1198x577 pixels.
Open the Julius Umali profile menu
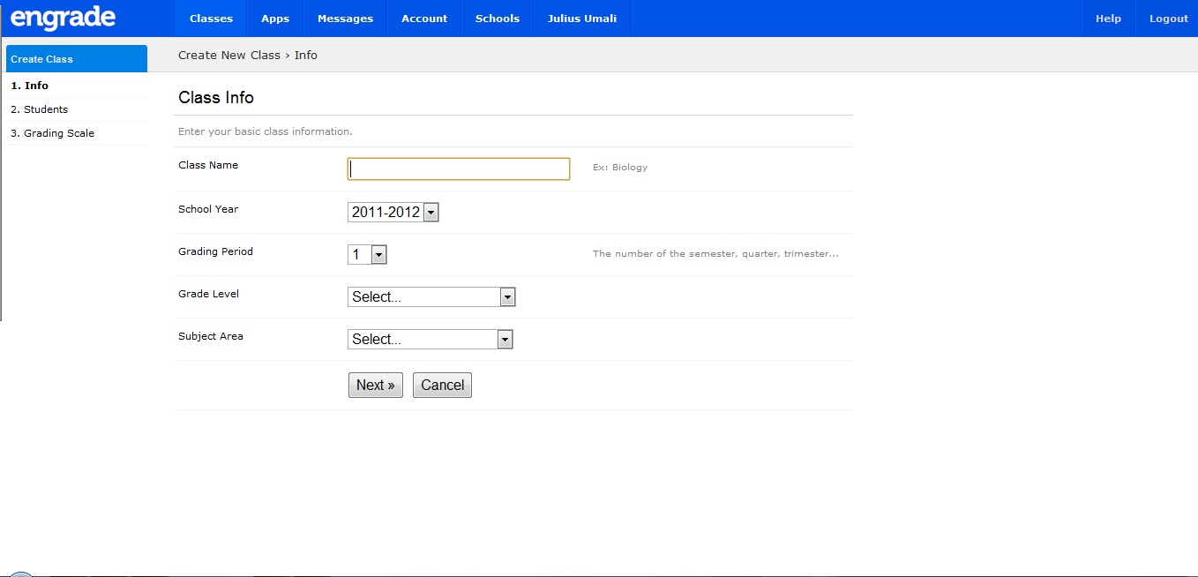(x=581, y=18)
